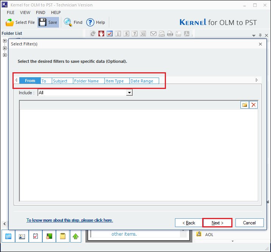Open the Tasks checkmark icon in bottom bar
This screenshot has height=252, width=271.
coord(36,236)
